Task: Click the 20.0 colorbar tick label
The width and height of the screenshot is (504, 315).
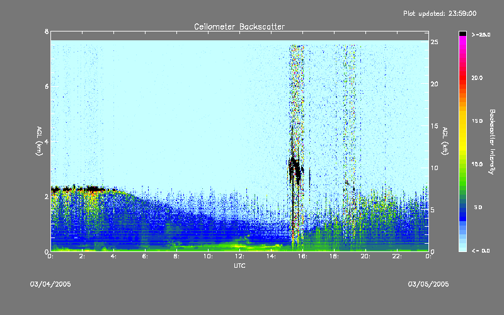Action: [477, 77]
